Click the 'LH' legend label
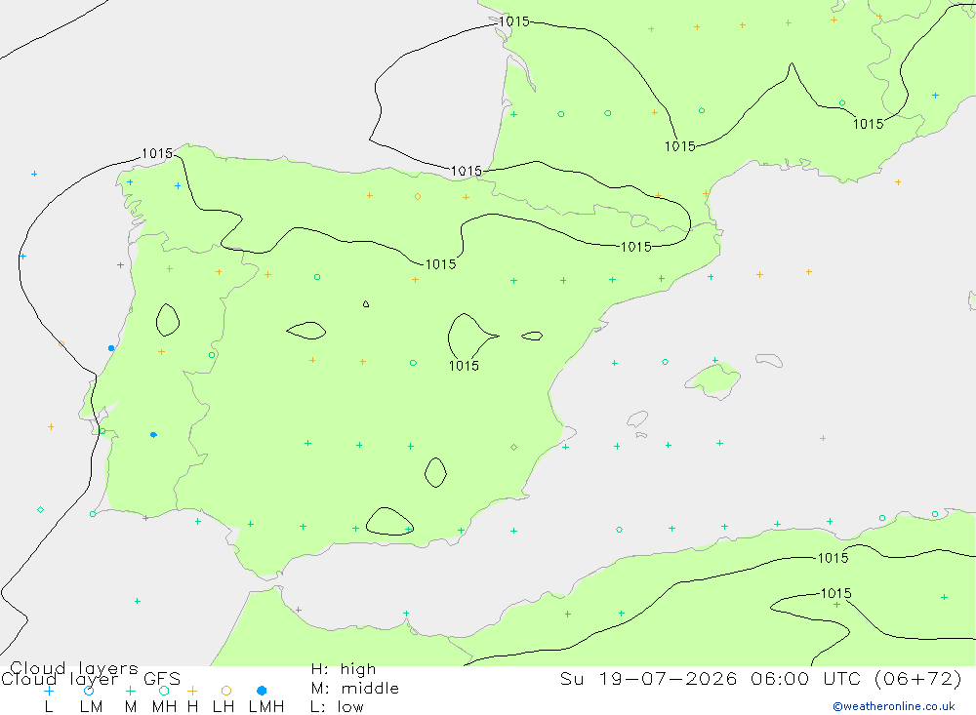 coord(224,707)
